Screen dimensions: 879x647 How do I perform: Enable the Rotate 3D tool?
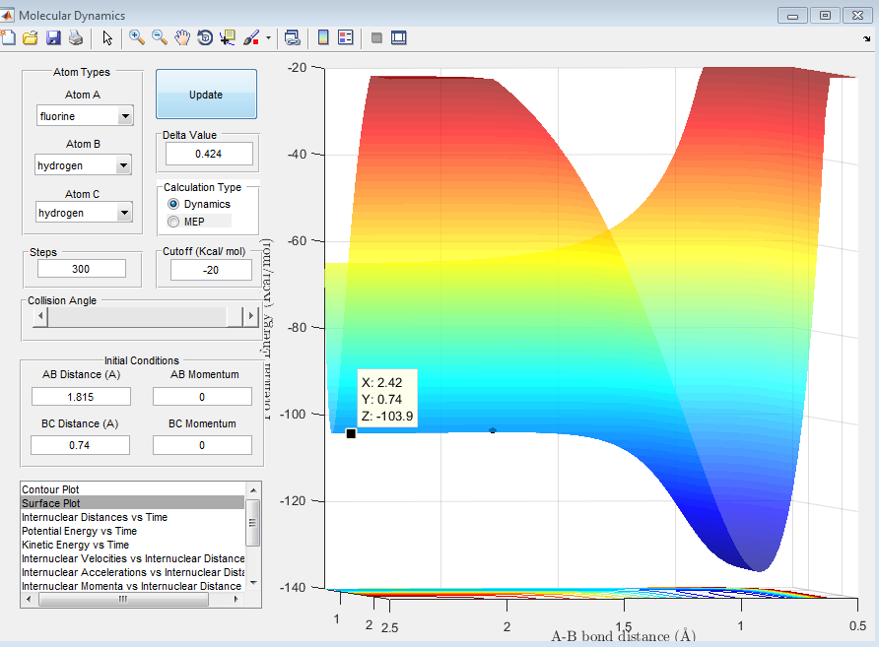205,38
